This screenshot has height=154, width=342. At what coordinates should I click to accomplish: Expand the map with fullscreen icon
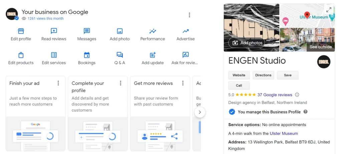pos(329,10)
